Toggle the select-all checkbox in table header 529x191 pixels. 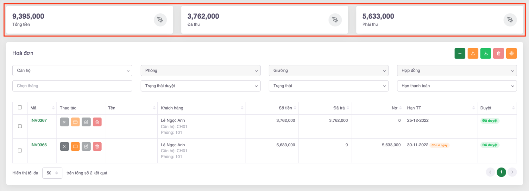pyautogui.click(x=20, y=108)
